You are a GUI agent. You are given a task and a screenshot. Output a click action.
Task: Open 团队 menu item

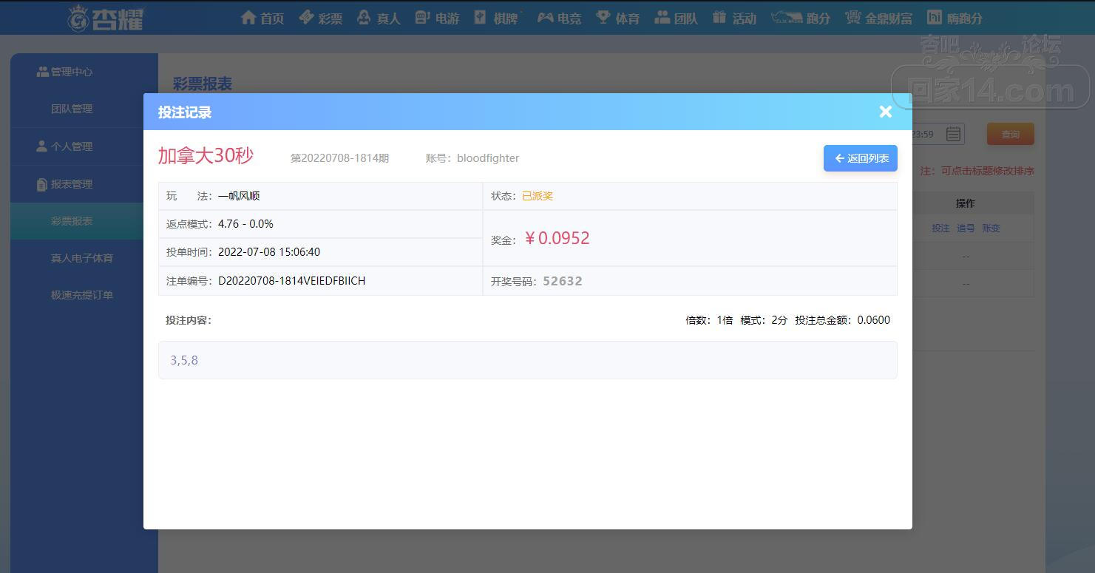686,18
